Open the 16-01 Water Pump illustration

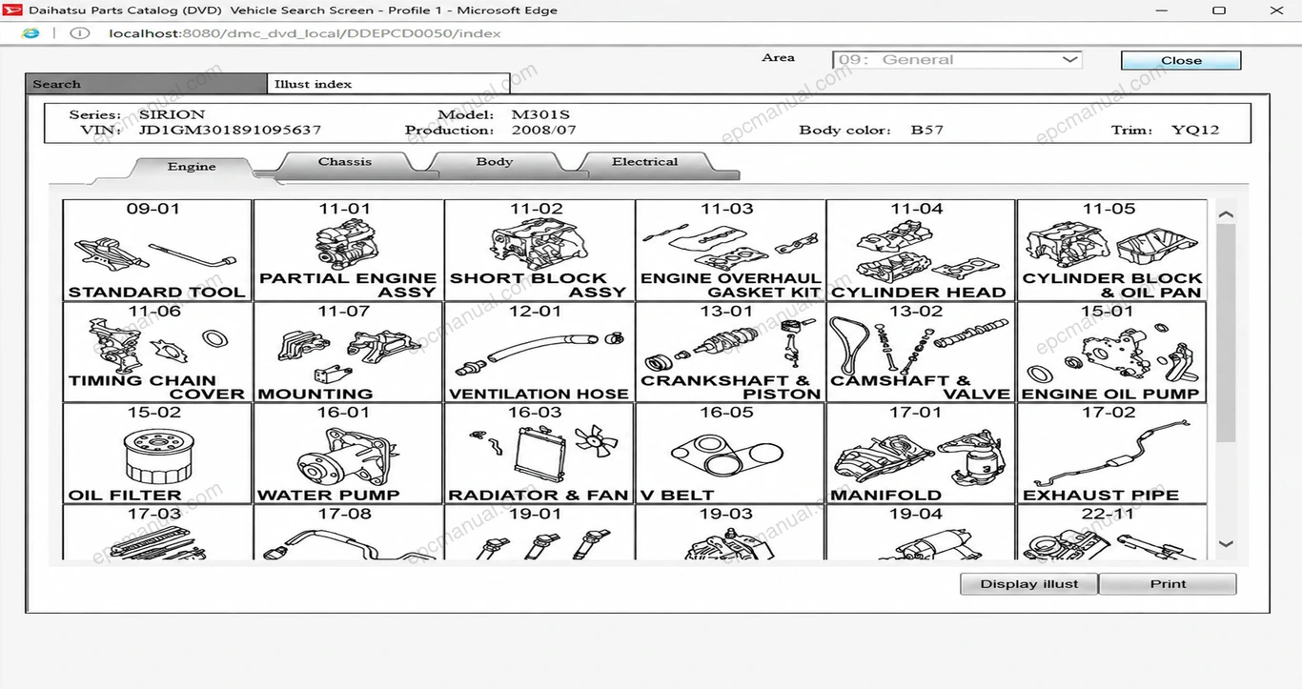(348, 454)
